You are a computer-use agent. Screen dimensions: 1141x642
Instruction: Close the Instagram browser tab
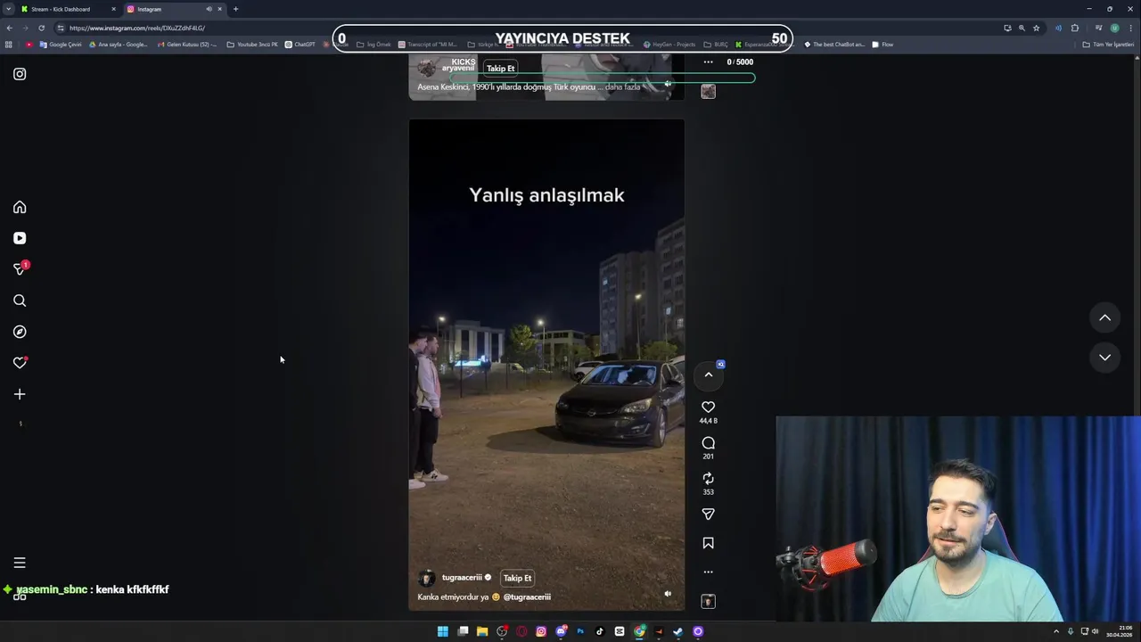pos(219,9)
